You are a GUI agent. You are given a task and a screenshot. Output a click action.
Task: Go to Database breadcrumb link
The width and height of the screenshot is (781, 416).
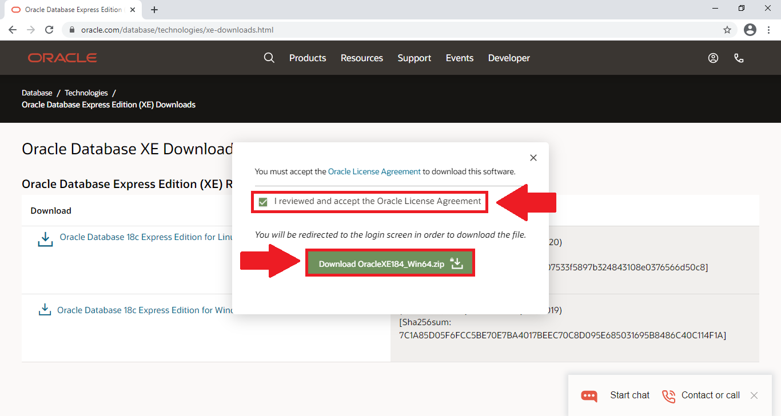pyautogui.click(x=37, y=93)
